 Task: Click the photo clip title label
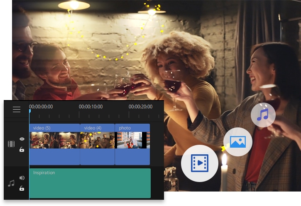pyautogui.click(x=125, y=128)
